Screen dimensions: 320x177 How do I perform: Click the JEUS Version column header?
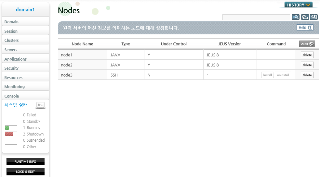(x=230, y=44)
